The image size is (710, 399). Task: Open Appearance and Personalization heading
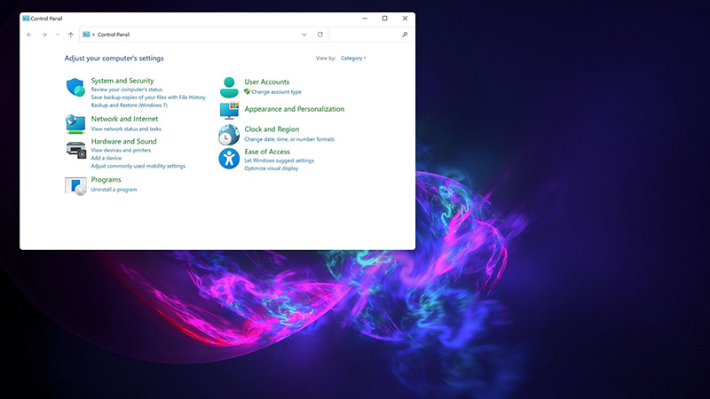(295, 109)
